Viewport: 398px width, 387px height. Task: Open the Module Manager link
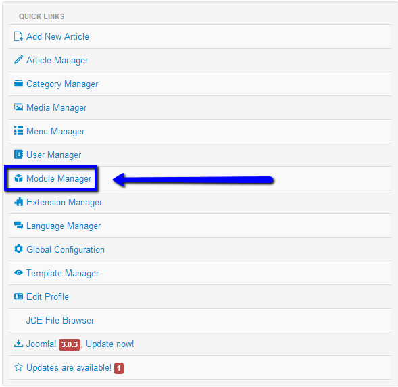pyautogui.click(x=59, y=179)
